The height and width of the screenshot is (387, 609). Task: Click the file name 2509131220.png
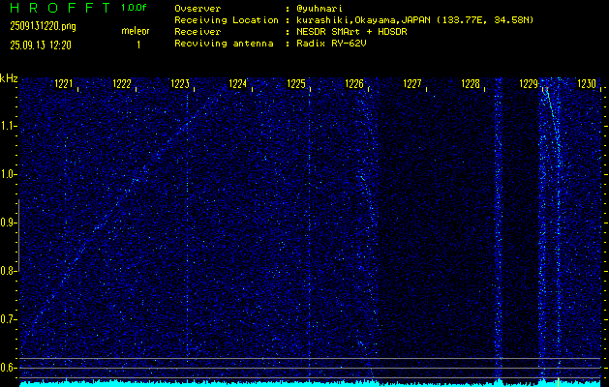point(44,26)
